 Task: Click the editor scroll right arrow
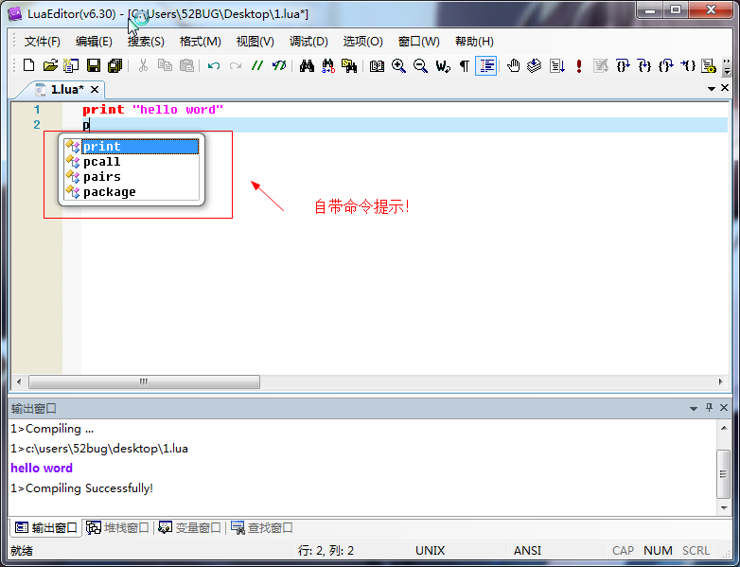pyautogui.click(x=721, y=381)
